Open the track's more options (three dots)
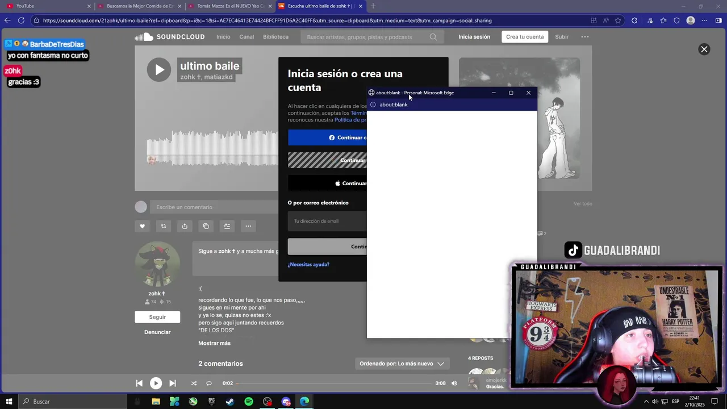The height and width of the screenshot is (409, 727). (248, 226)
